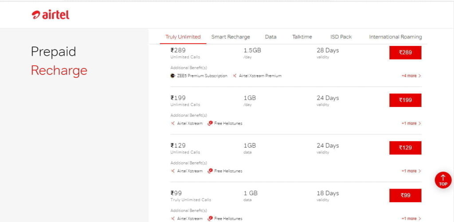Click 1.5GB data value
The height and width of the screenshot is (222, 454).
click(x=252, y=50)
